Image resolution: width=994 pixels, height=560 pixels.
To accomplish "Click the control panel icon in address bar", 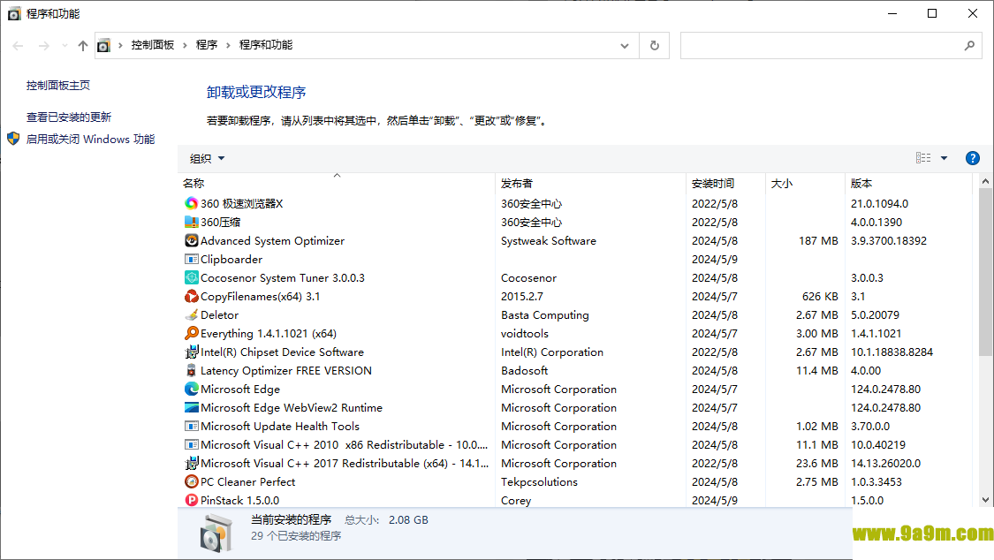I will [x=103, y=46].
